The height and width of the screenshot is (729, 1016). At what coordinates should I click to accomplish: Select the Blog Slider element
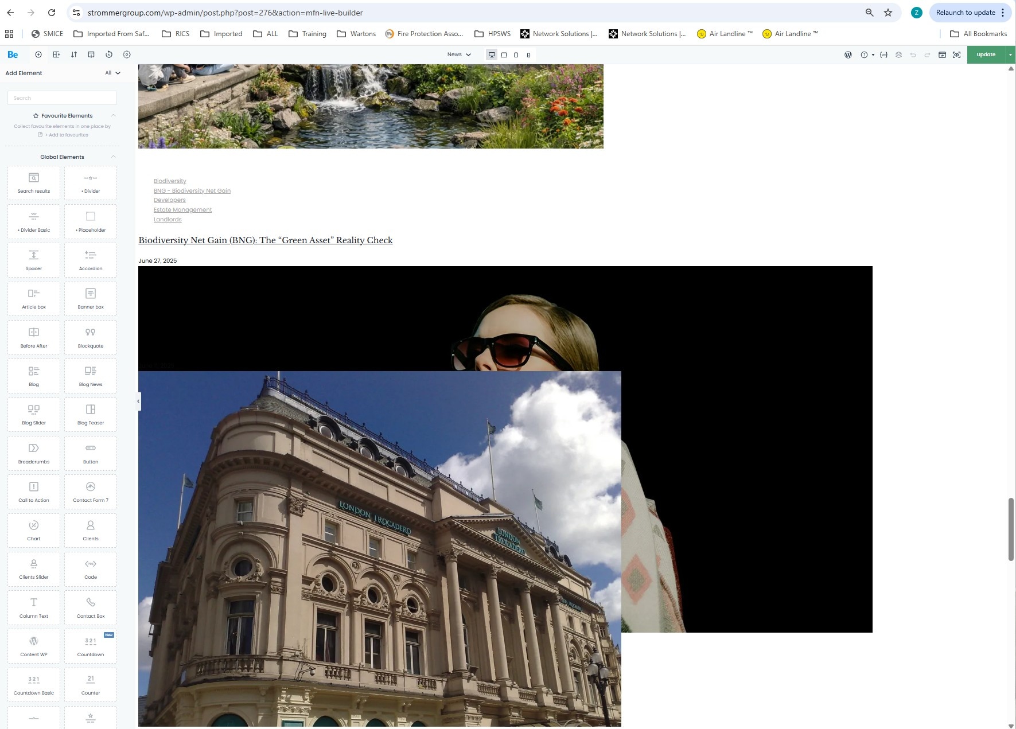(x=34, y=414)
